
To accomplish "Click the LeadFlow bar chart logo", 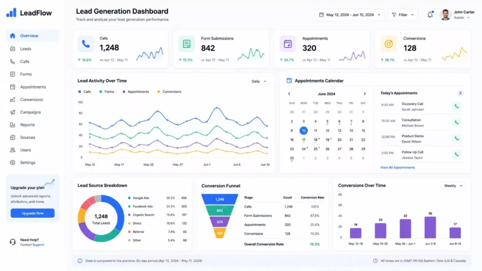I will (x=11, y=13).
